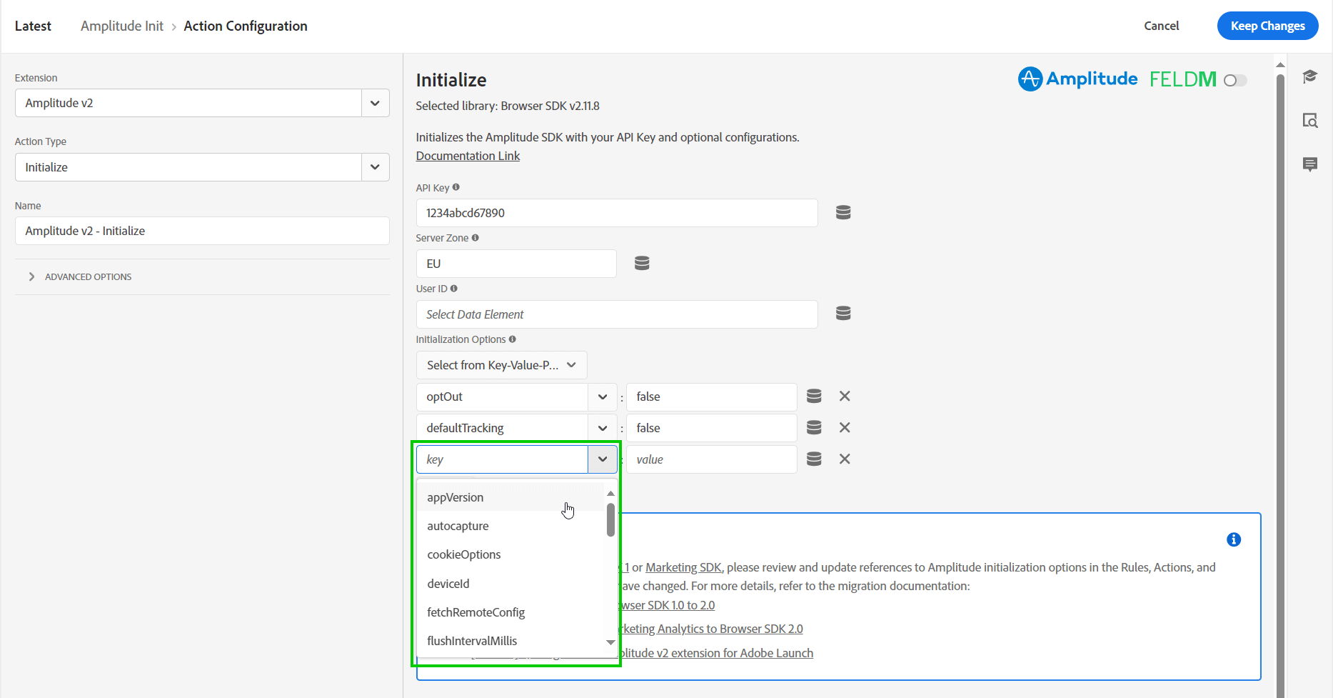The width and height of the screenshot is (1333, 698).
Task: Remove the empty key-value row
Action: [845, 459]
